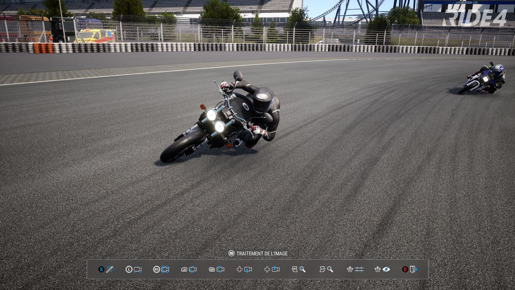Image resolution: width=515 pixels, height=290 pixels.
Task: Hide the interface with the eye icon
Action: (x=387, y=270)
